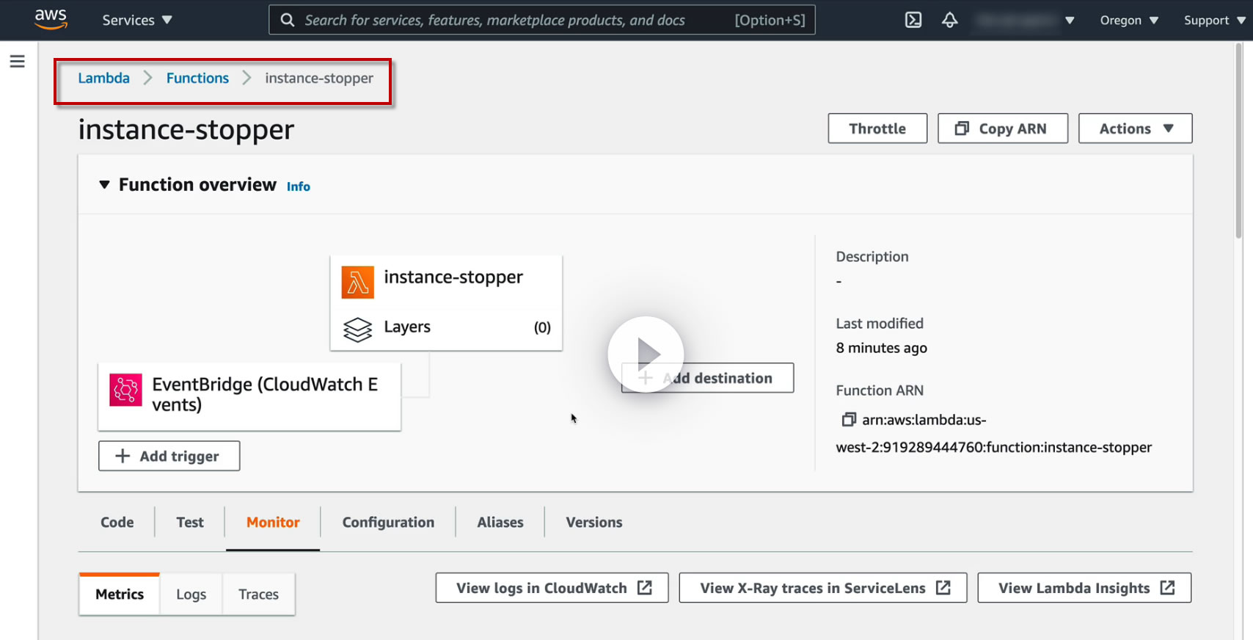The image size is (1253, 640).
Task: Click the Description label text
Action: (872, 256)
